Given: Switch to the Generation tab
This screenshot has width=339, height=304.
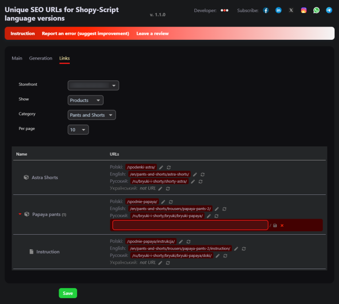Looking at the screenshot, I should [41, 58].
